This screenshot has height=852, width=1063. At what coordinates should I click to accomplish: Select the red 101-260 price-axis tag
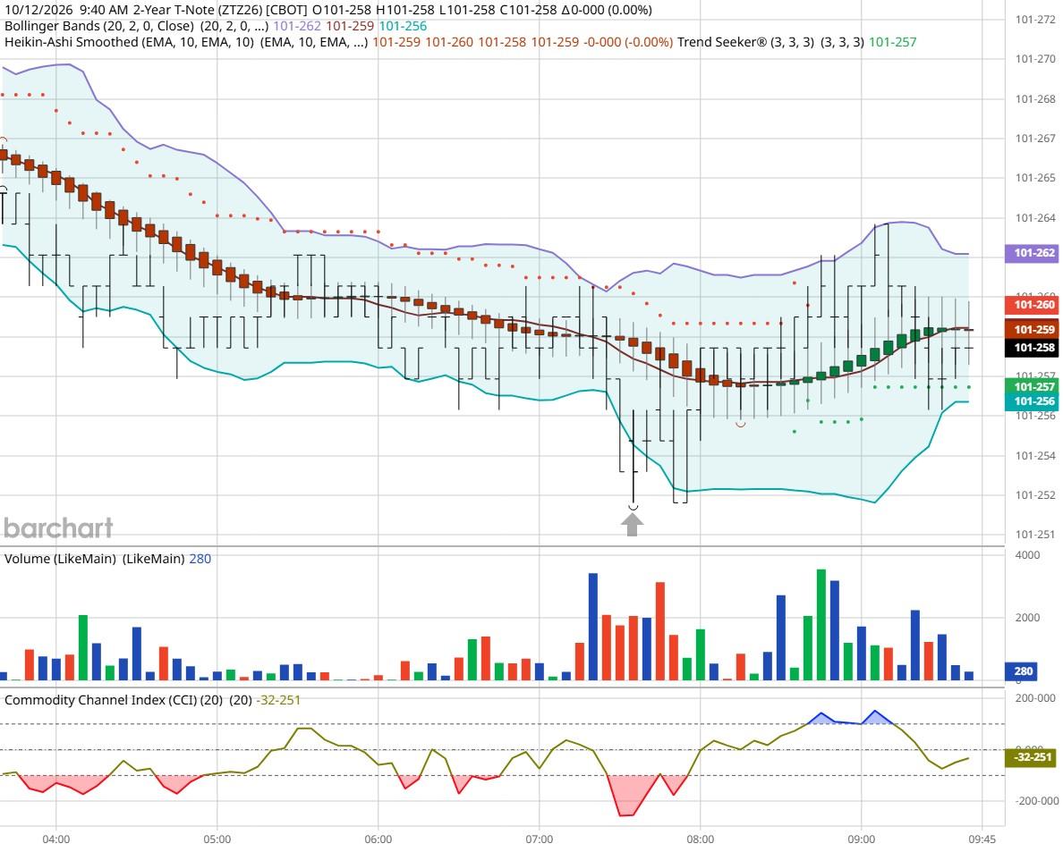[1033, 305]
